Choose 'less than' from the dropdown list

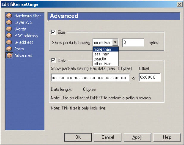(x=102, y=54)
